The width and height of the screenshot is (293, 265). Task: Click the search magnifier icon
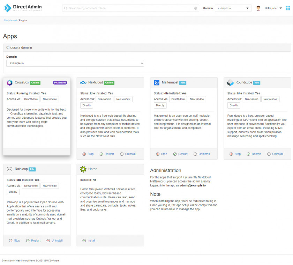(x=66, y=8)
